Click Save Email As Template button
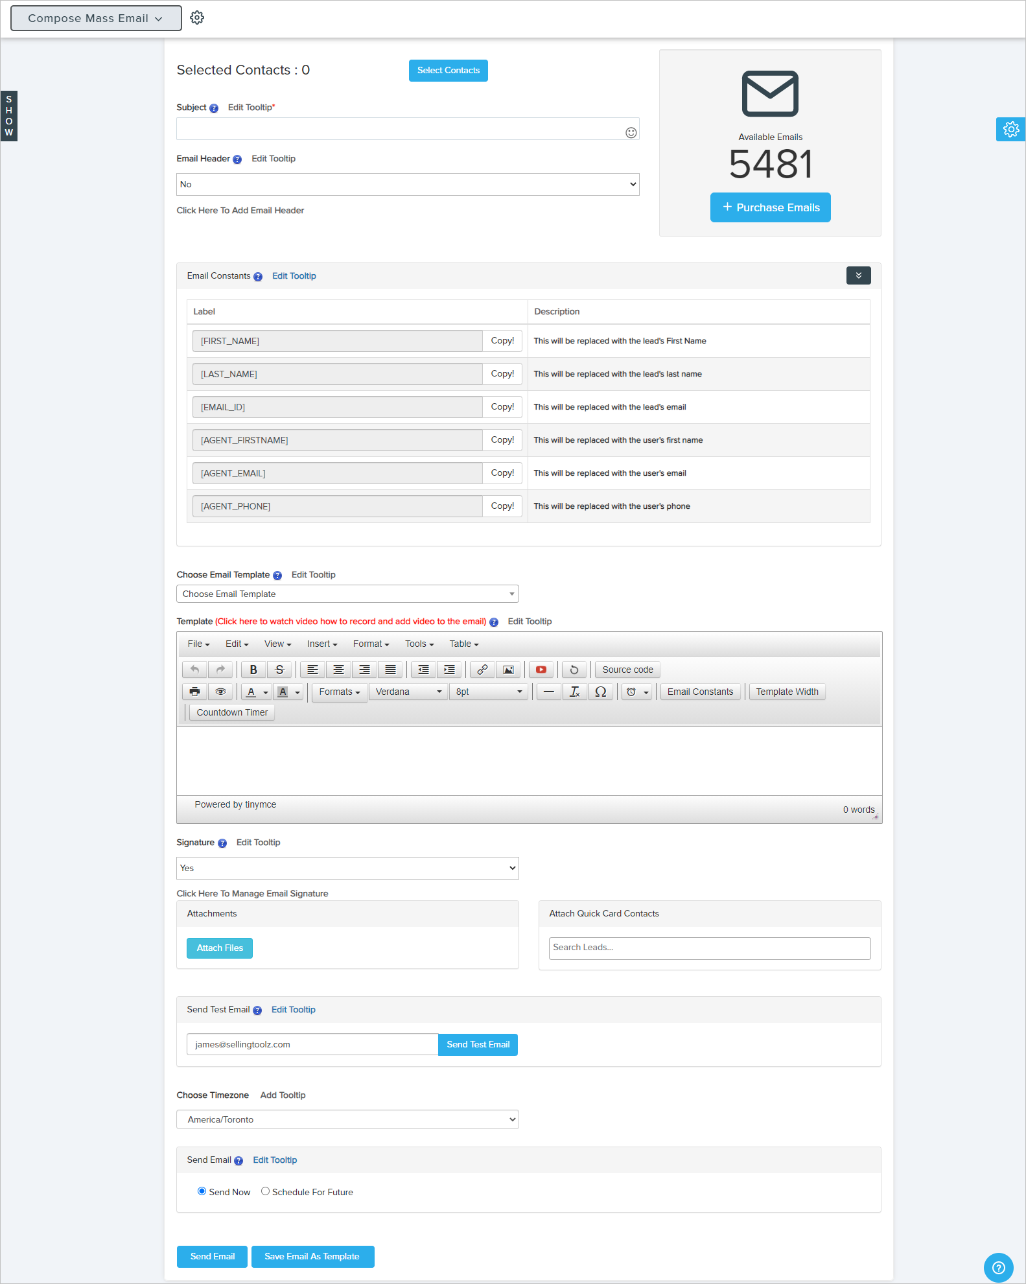Viewport: 1026px width, 1284px height. click(312, 1256)
